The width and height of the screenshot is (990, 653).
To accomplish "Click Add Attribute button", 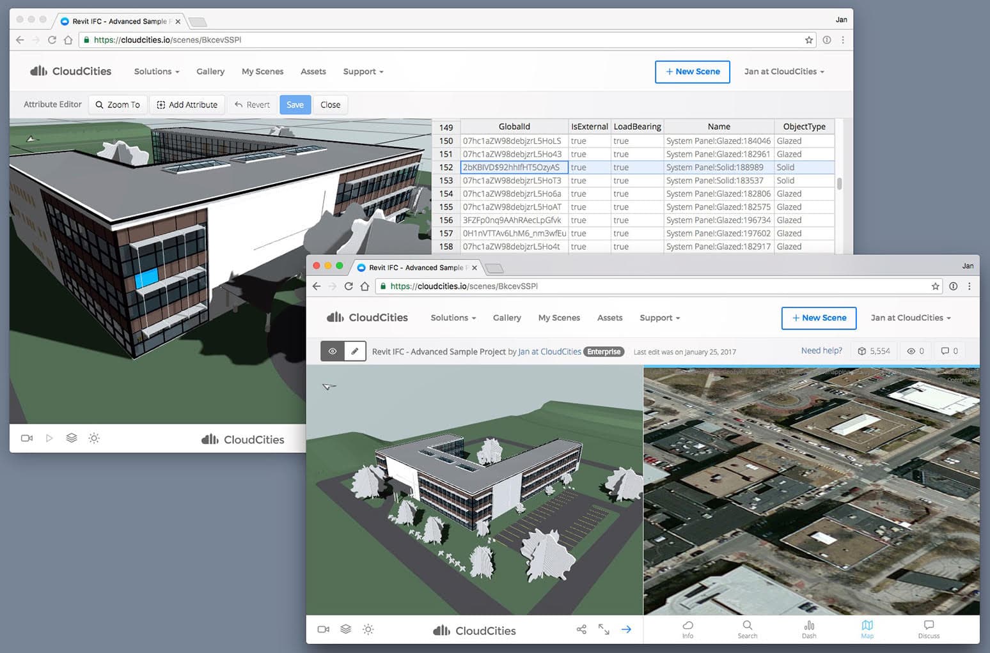I will [187, 105].
